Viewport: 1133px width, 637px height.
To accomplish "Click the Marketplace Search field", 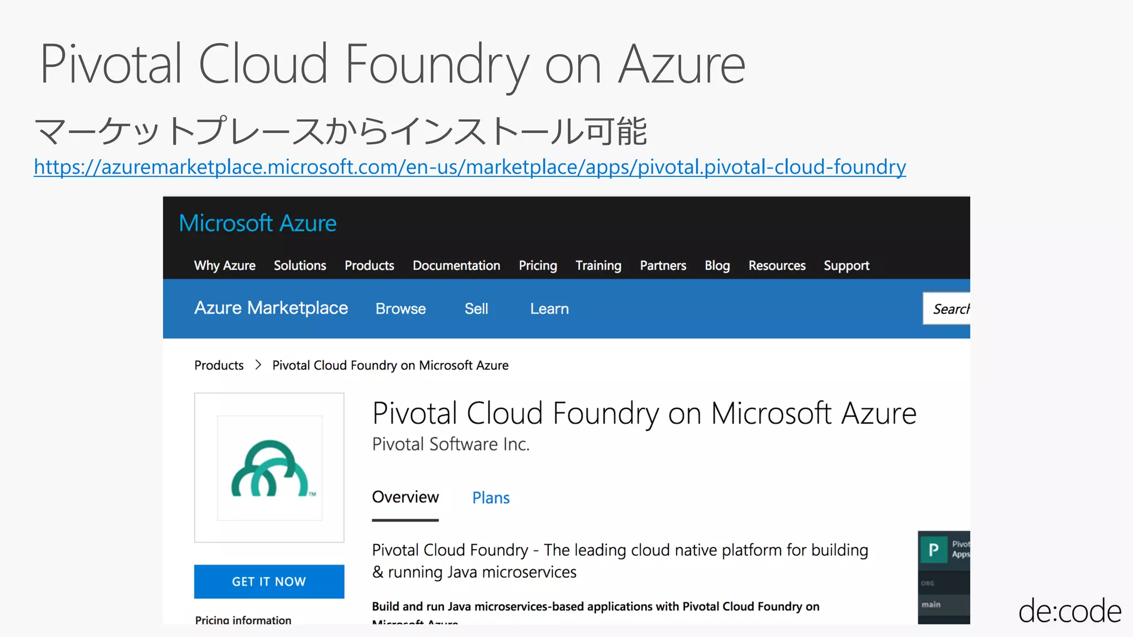I will tap(947, 309).
